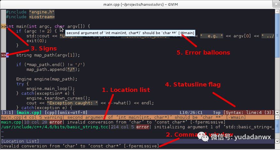Click the main editor scrollbar thumb
280x150 pixels.
[277, 35]
